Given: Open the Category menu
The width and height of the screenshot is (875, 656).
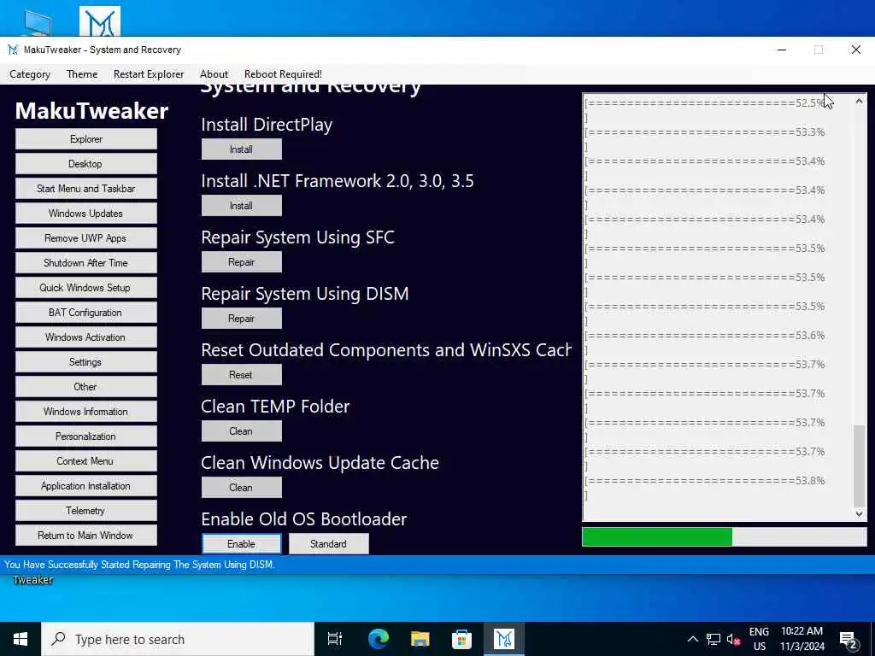Looking at the screenshot, I should (x=30, y=74).
